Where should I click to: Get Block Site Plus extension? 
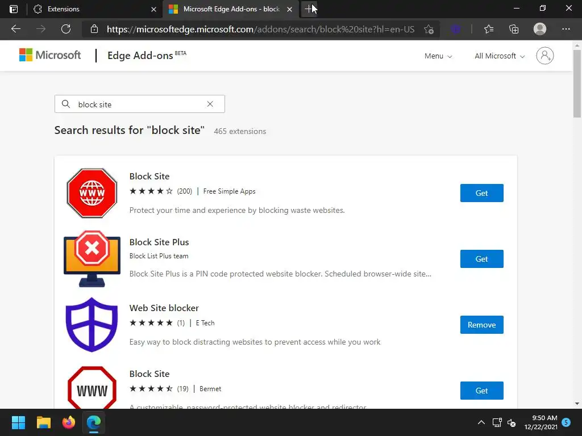point(481,259)
